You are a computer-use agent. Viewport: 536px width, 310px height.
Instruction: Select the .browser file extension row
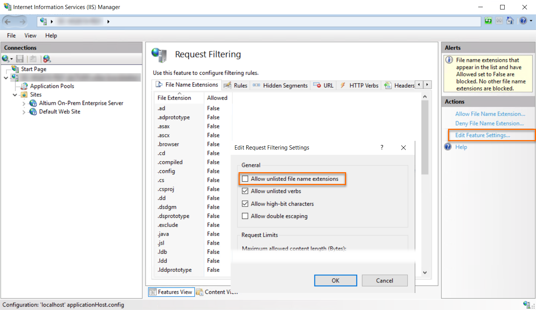click(193, 144)
